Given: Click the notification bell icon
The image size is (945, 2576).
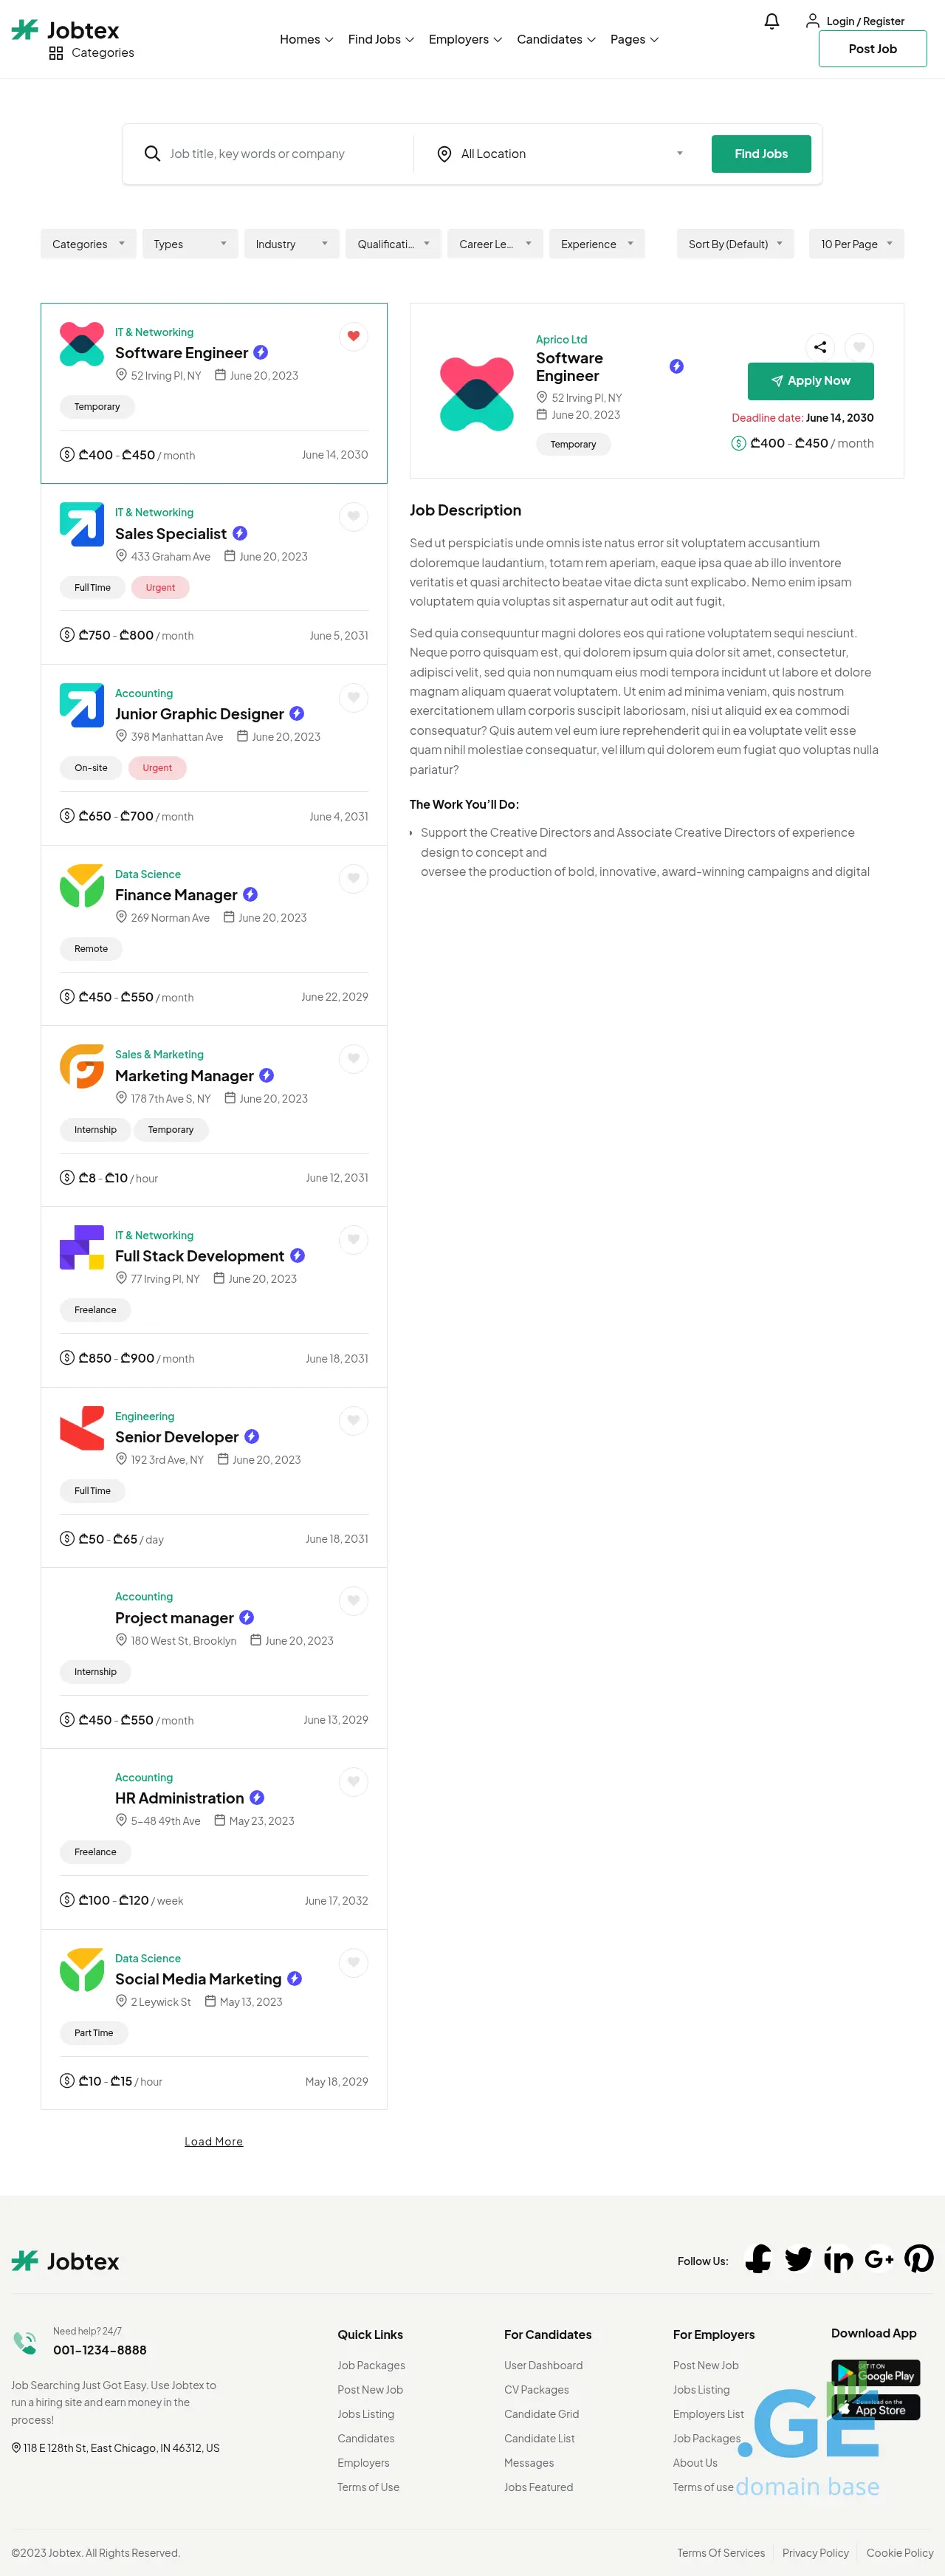Looking at the screenshot, I should [x=771, y=21].
